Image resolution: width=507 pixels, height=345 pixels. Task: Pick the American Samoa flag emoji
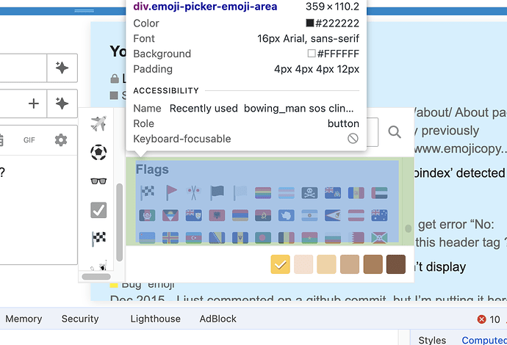click(333, 216)
